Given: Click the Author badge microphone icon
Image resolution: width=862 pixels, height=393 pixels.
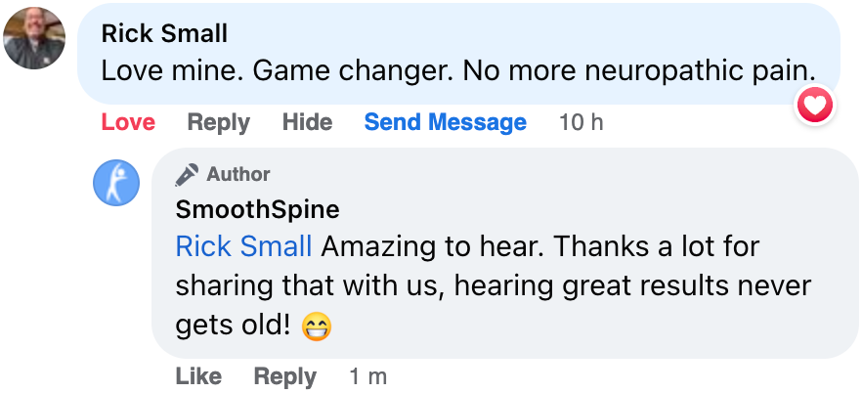Looking at the screenshot, I should point(186,175).
